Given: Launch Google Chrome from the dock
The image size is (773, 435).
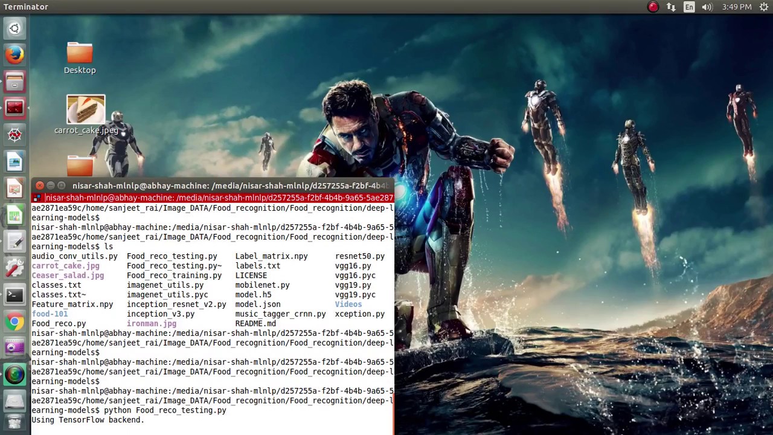Looking at the screenshot, I should (x=14, y=321).
